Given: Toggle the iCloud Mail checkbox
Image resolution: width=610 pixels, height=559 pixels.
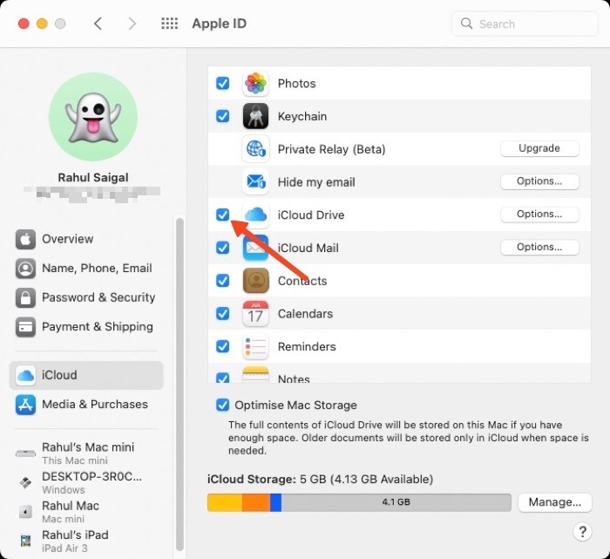Looking at the screenshot, I should tap(222, 247).
